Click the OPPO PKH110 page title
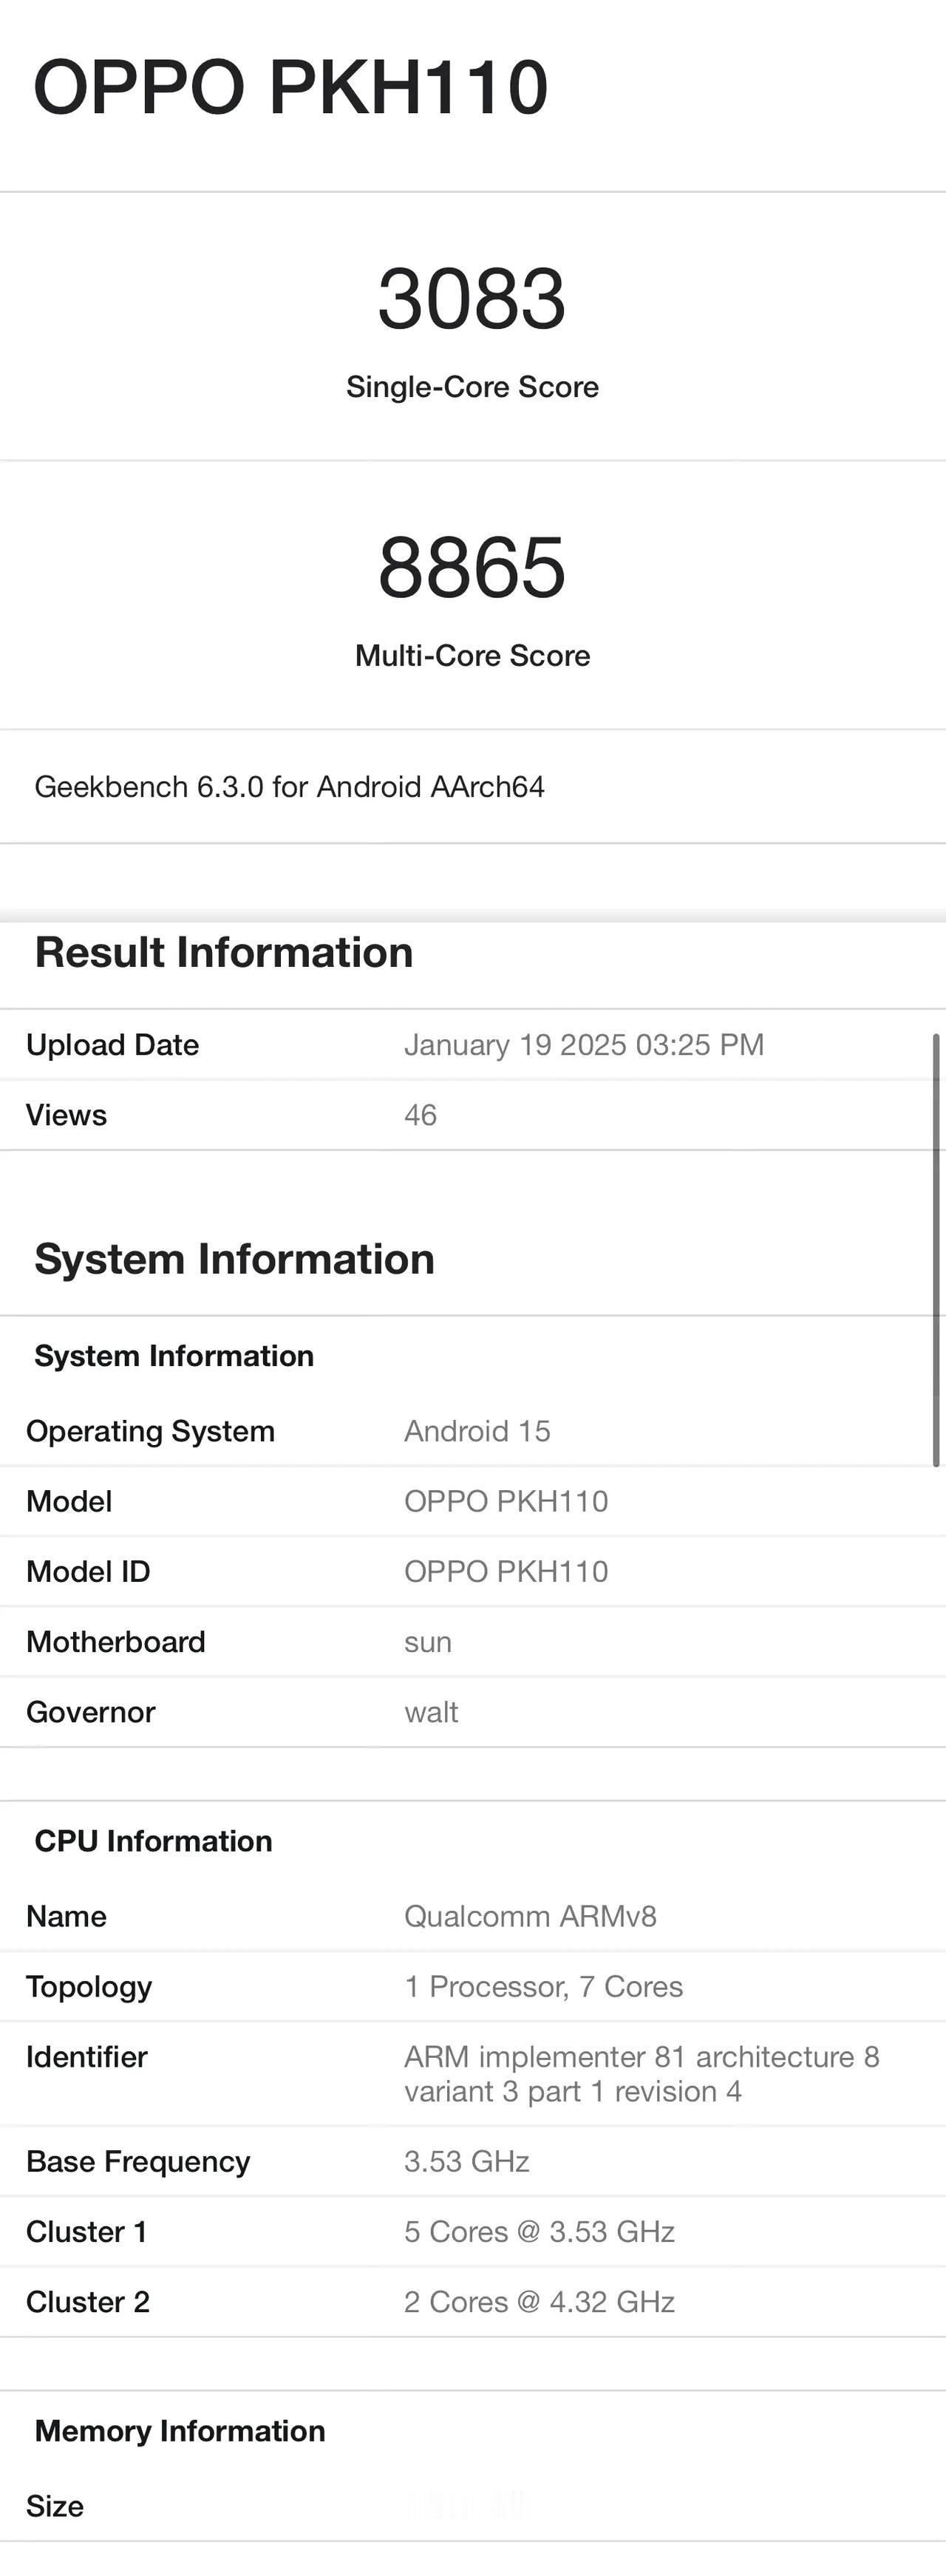946x2576 pixels. [x=291, y=88]
